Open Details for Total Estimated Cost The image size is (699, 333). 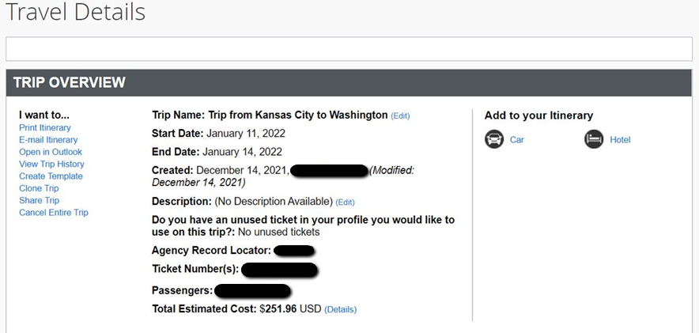coord(340,309)
